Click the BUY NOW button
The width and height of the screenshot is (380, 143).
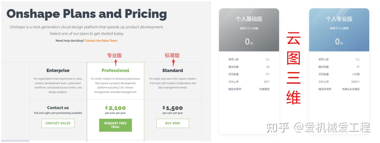click(173, 123)
